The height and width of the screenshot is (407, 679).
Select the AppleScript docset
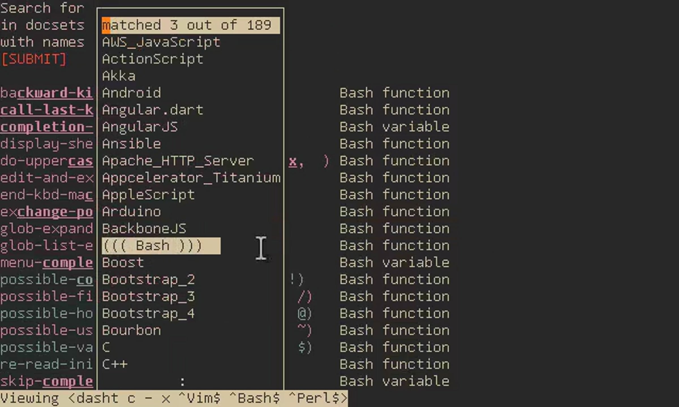click(x=148, y=195)
